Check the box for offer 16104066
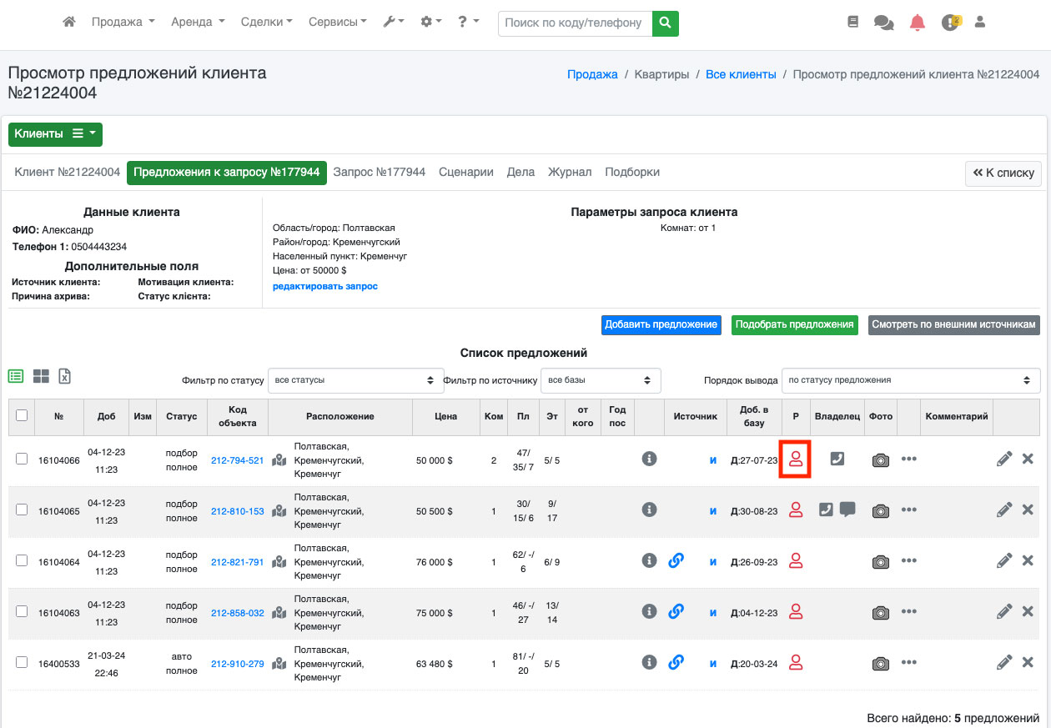The height and width of the screenshot is (728, 1051). tap(22, 459)
